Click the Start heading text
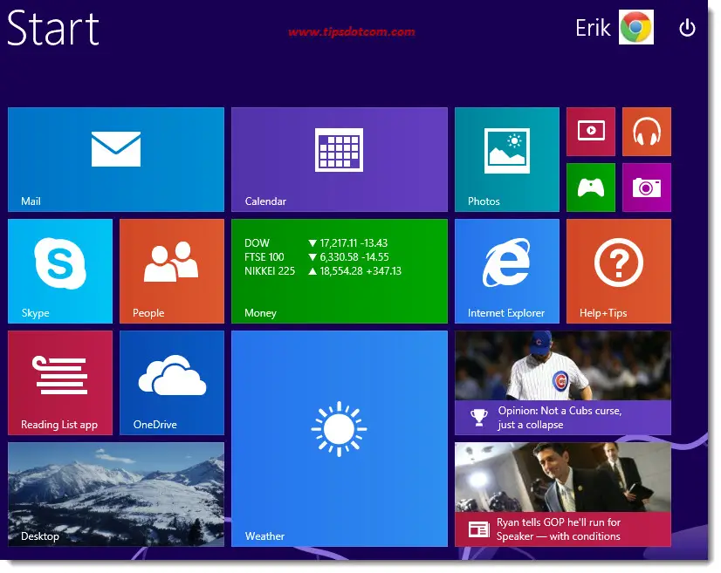 pyautogui.click(x=53, y=28)
